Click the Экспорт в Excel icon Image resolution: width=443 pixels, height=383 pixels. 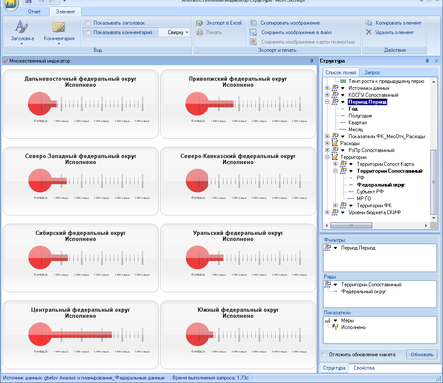[x=200, y=23]
